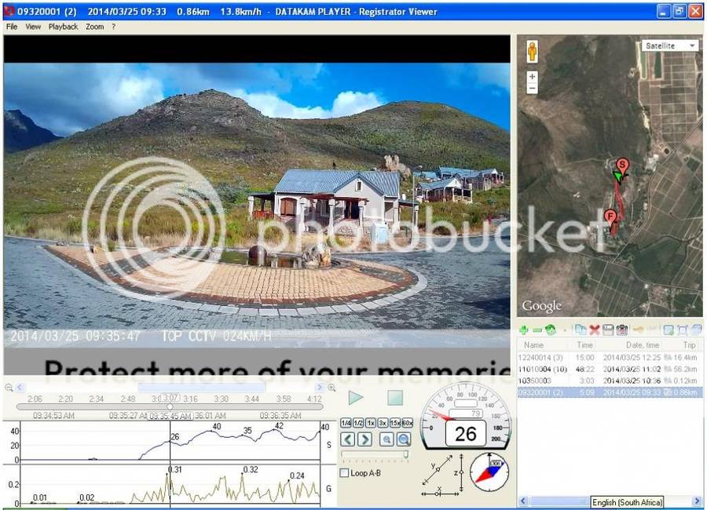Click the green plus add-file icon
The image size is (707, 510).
click(523, 330)
